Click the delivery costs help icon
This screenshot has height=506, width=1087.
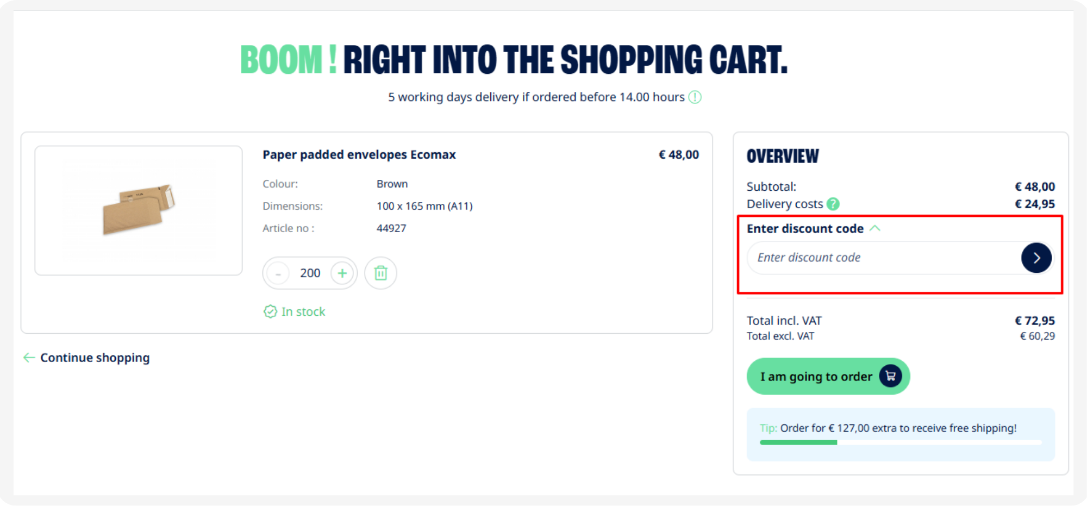tap(833, 204)
